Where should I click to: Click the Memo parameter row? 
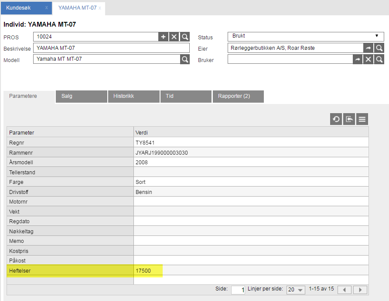tap(188, 241)
